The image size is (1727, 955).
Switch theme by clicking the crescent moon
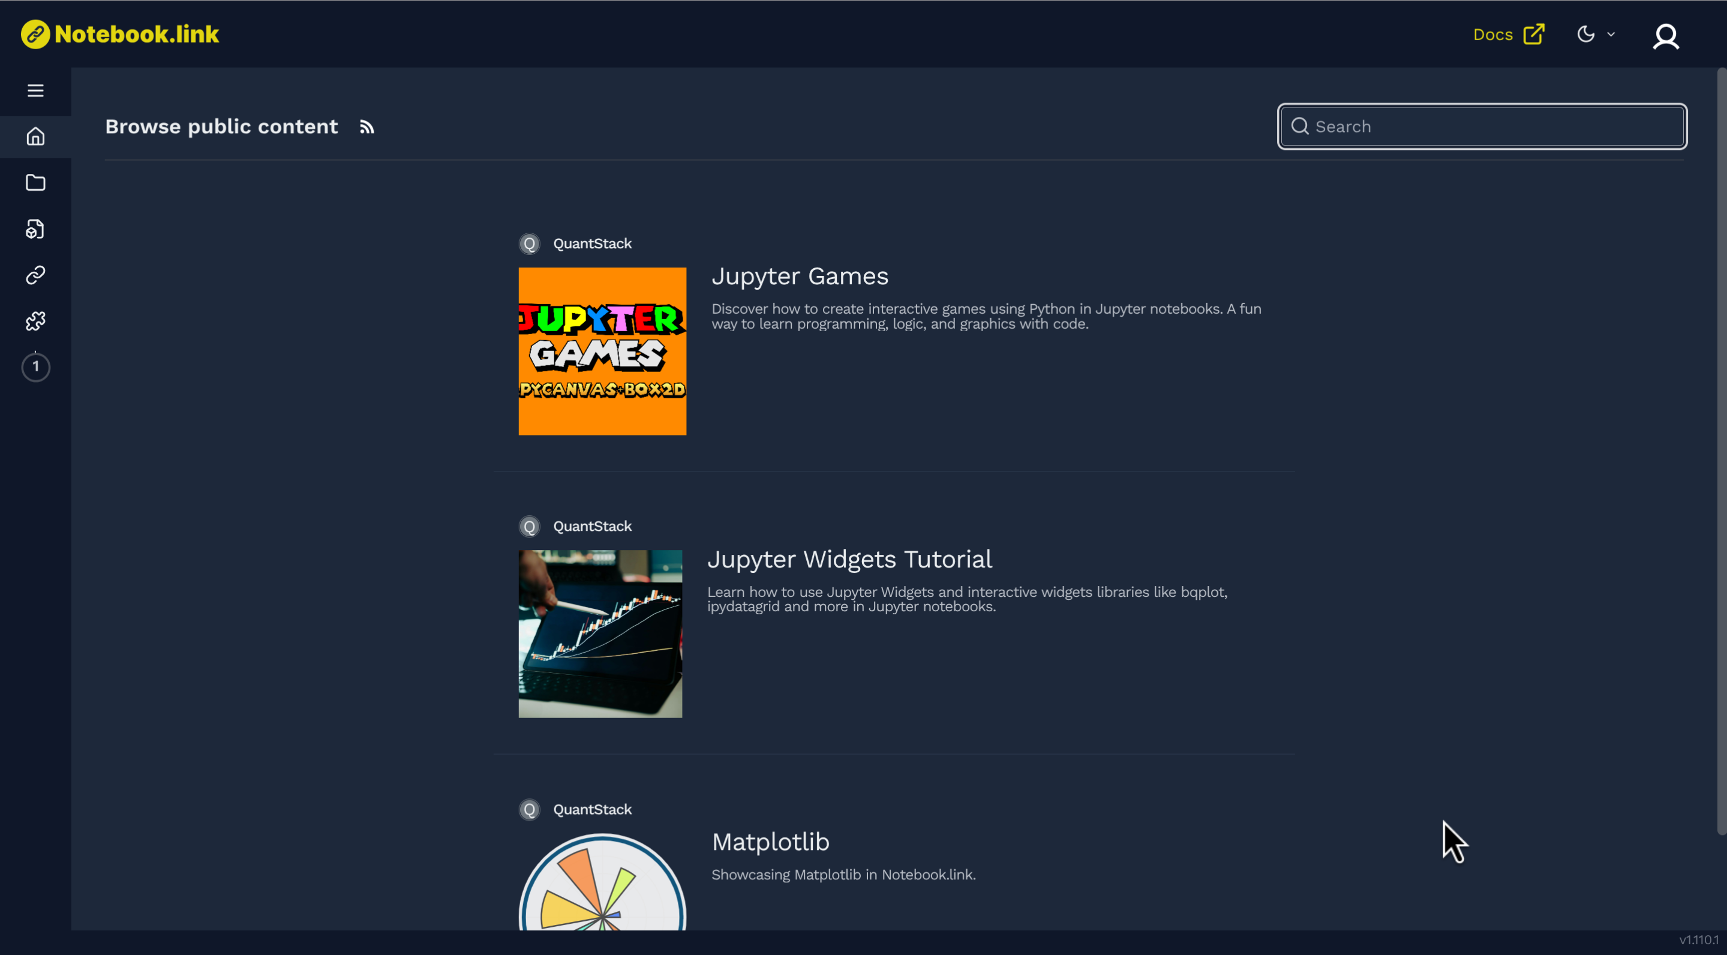tap(1586, 34)
